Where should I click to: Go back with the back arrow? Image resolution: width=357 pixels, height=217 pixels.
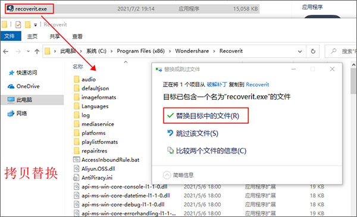6,51
